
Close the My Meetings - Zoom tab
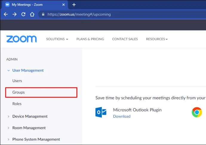64,5
